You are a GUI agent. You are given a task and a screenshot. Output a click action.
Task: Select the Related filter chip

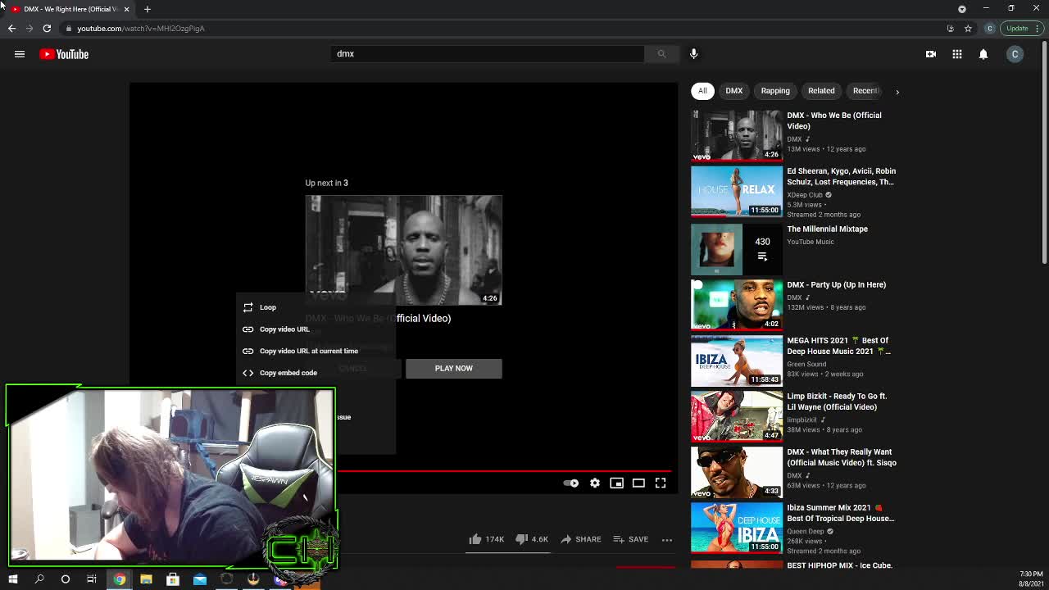point(821,91)
